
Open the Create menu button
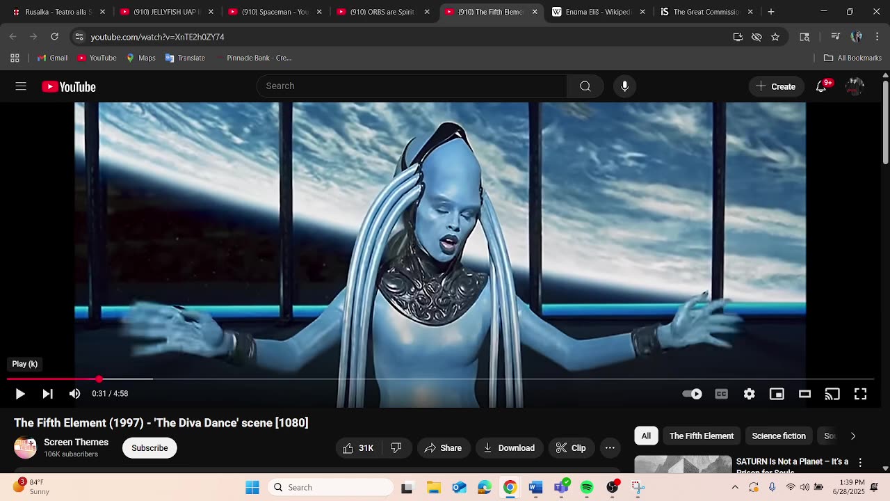click(775, 86)
